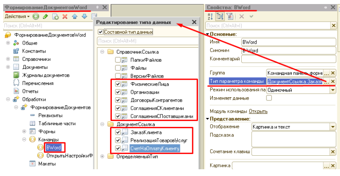
Task: Select the Константы tree item
Action: click(34, 51)
